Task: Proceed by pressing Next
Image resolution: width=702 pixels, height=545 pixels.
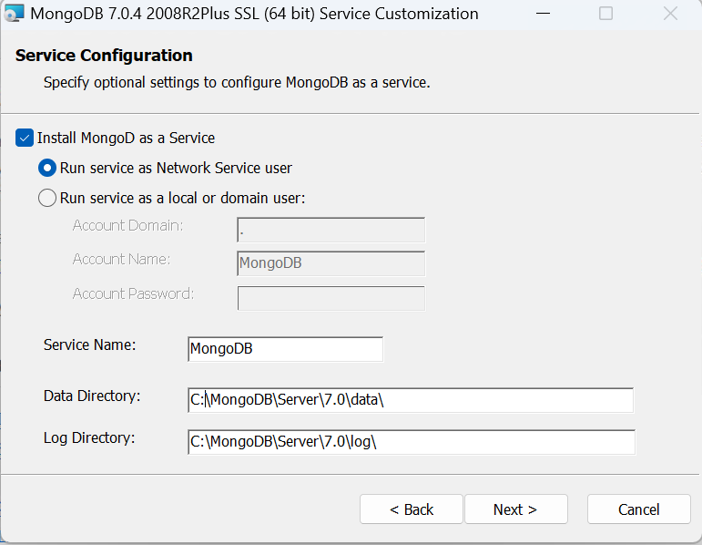Action: [515, 509]
